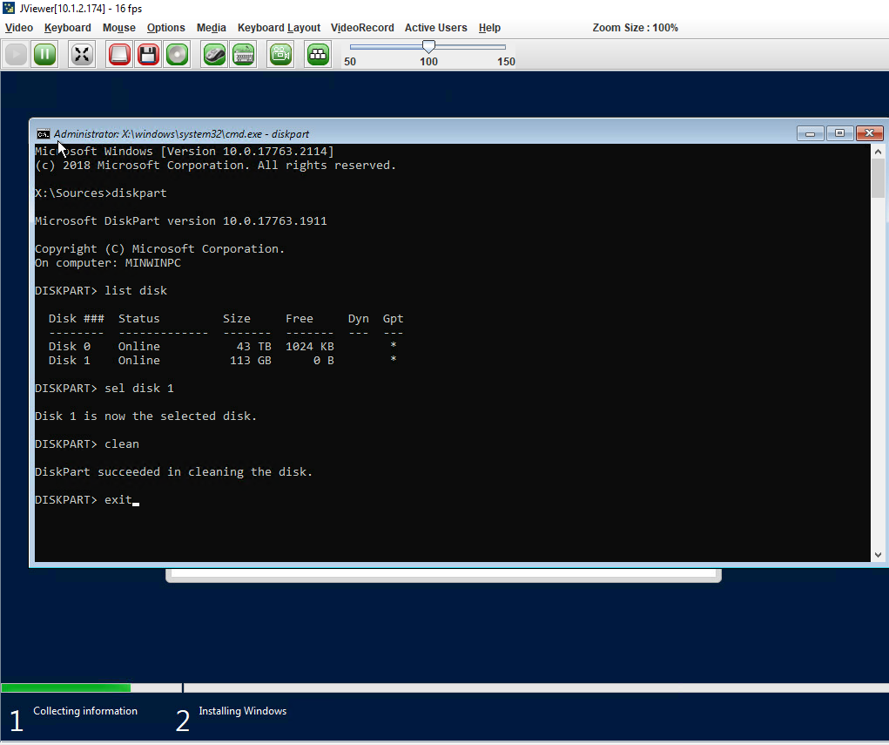889x745 pixels.
Task: Click the floppy disk redirection icon
Action: (x=148, y=55)
